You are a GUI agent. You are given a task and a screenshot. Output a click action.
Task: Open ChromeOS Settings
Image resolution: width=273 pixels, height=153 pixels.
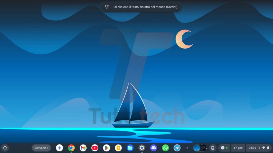[x=142, y=148]
